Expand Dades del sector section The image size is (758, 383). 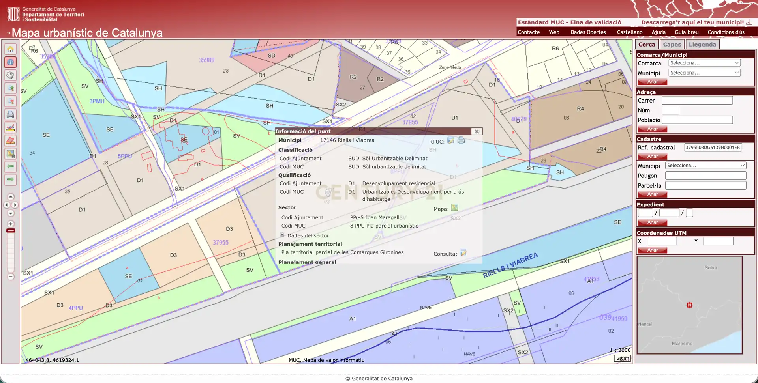[x=282, y=235]
